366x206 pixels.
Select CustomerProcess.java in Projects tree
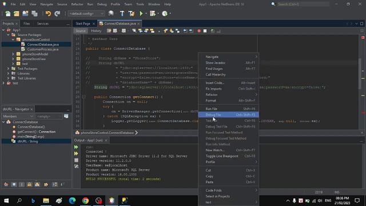tap(43, 49)
